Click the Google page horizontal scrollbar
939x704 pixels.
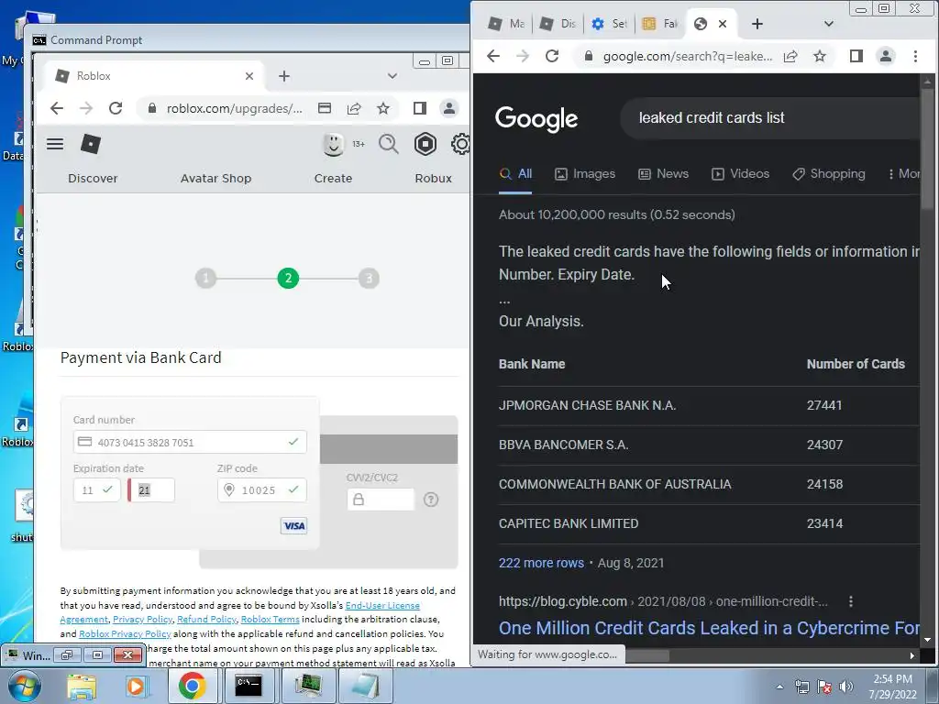point(646,655)
